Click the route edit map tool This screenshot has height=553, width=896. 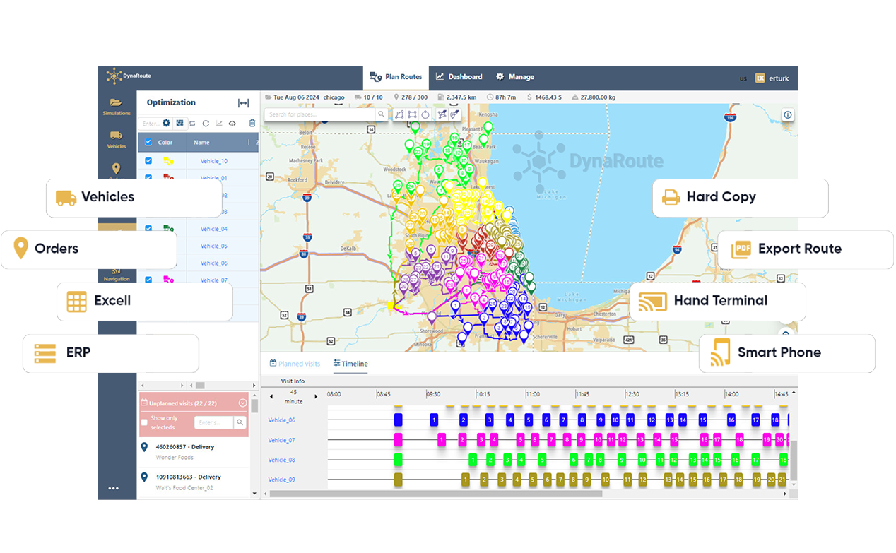pyautogui.click(x=442, y=114)
